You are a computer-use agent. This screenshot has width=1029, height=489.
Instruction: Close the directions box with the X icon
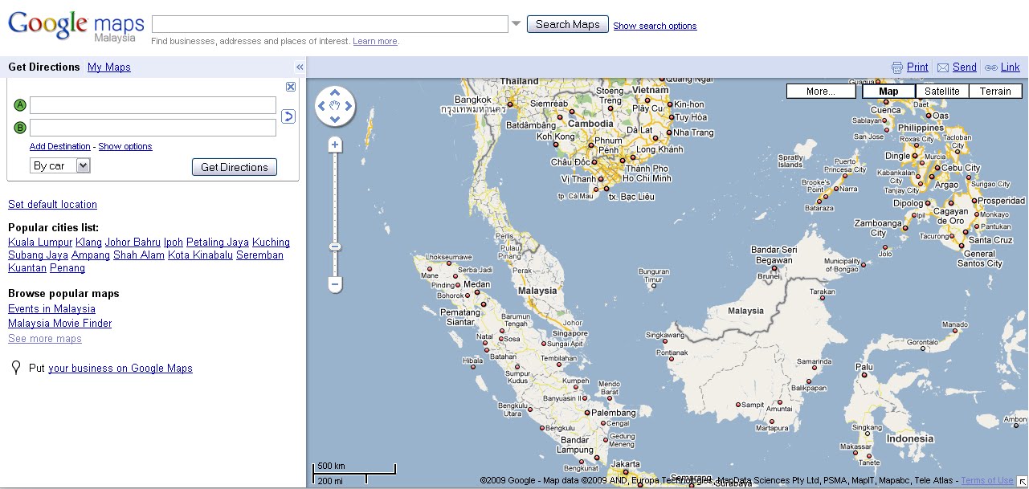291,87
